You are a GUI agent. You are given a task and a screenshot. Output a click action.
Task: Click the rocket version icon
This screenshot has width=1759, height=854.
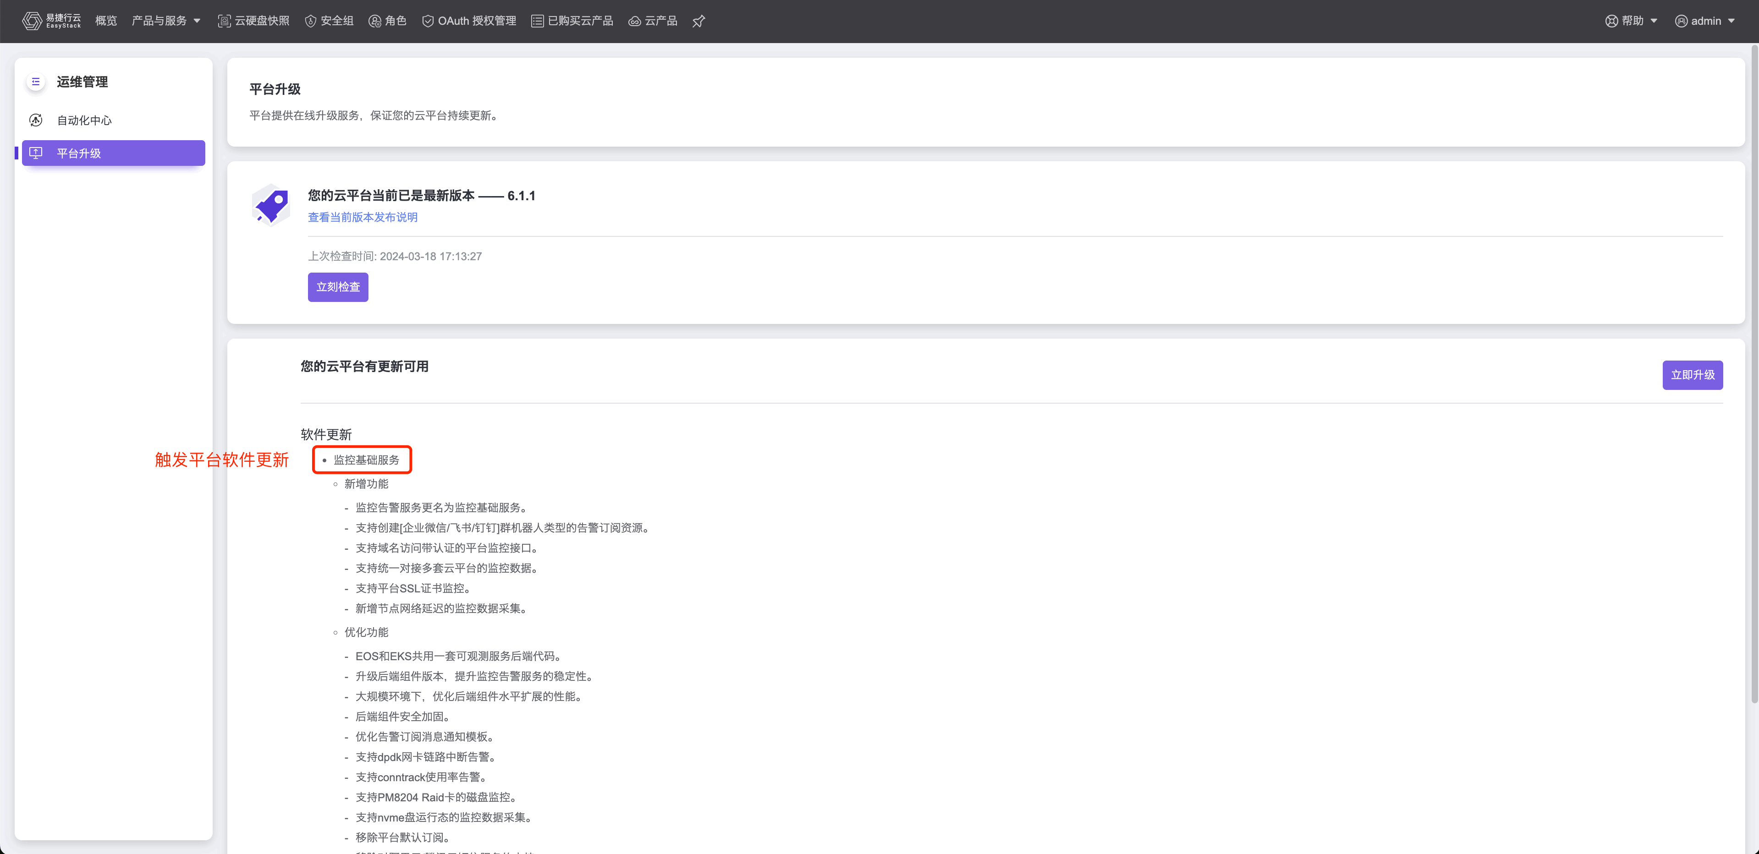click(272, 205)
